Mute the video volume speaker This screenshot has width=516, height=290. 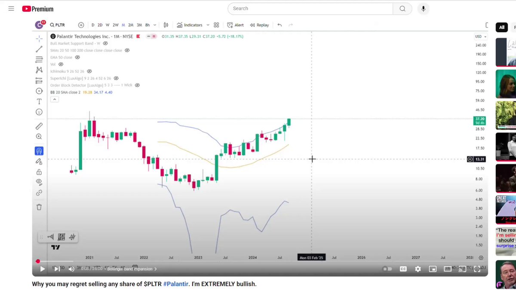coord(71,269)
